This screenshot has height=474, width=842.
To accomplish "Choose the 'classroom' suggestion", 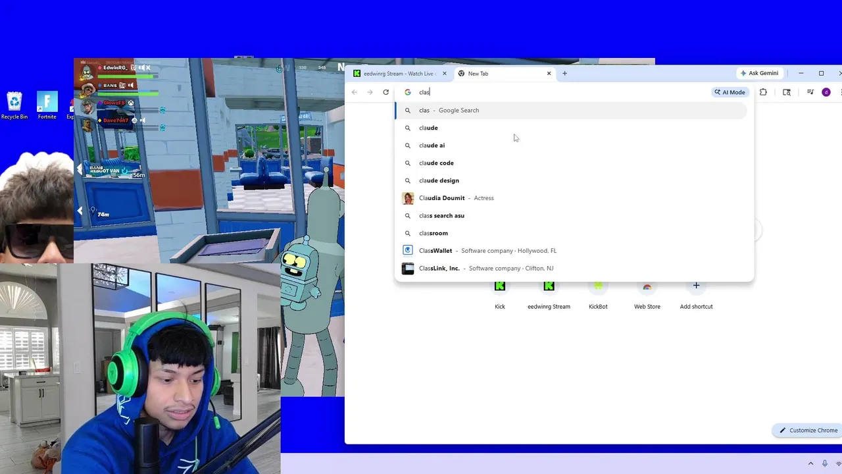I will (571, 233).
